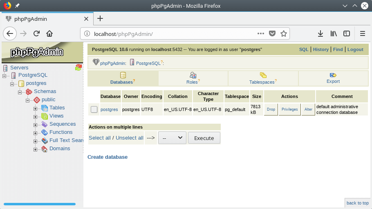
Task: Click the Drop action for postgres
Action: [271, 109]
